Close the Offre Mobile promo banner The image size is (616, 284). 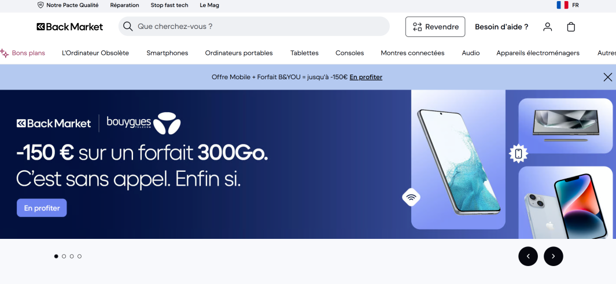[607, 77]
